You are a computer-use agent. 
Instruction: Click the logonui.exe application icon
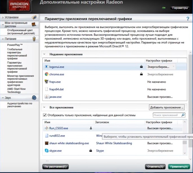pyautogui.click(x=46, y=67)
